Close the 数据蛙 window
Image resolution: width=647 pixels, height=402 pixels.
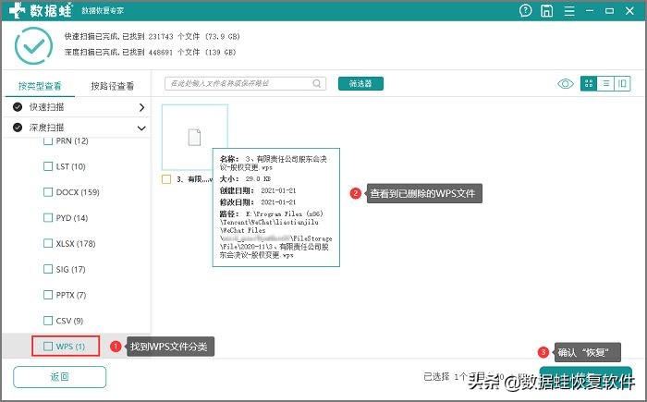pos(629,11)
